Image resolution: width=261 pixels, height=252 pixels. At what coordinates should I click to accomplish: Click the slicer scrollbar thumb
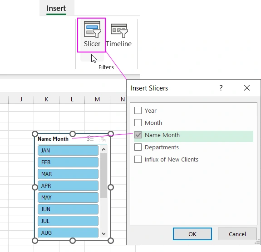pyautogui.click(x=103, y=175)
